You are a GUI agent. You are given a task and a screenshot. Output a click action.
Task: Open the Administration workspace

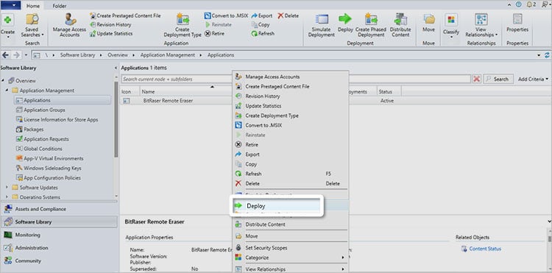click(x=59, y=248)
